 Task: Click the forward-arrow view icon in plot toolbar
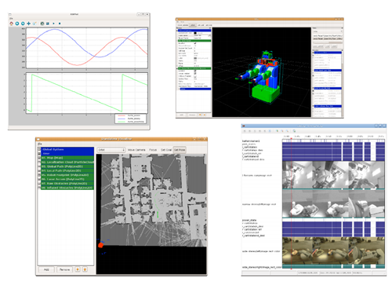[x=23, y=24]
